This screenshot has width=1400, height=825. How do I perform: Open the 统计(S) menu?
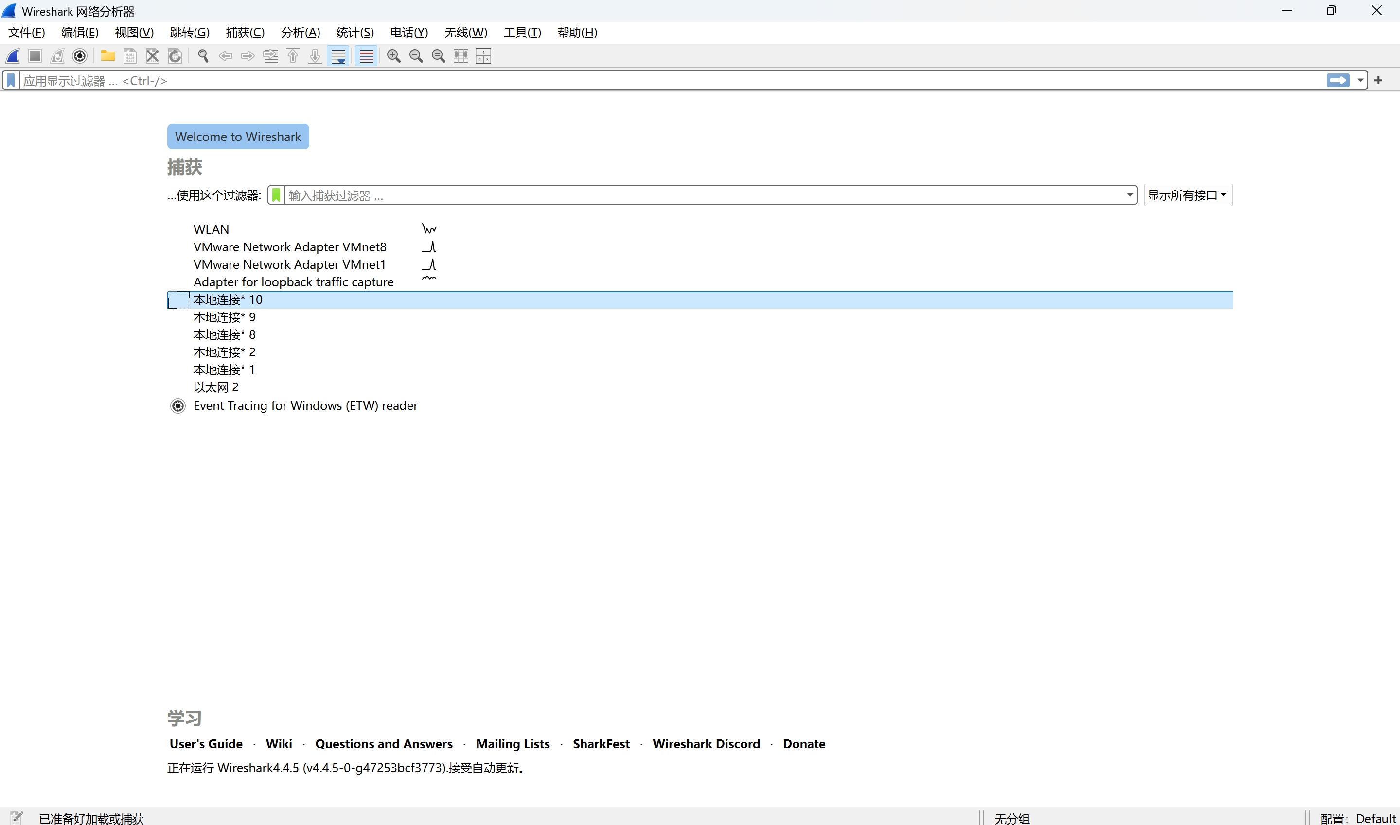click(354, 33)
